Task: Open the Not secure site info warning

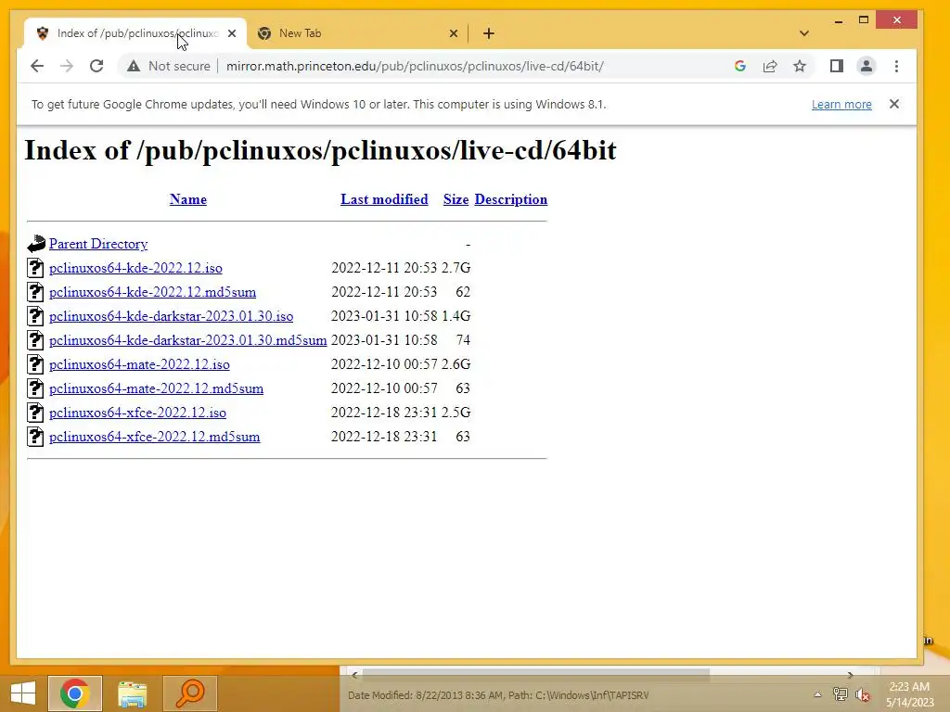Action: click(x=169, y=66)
